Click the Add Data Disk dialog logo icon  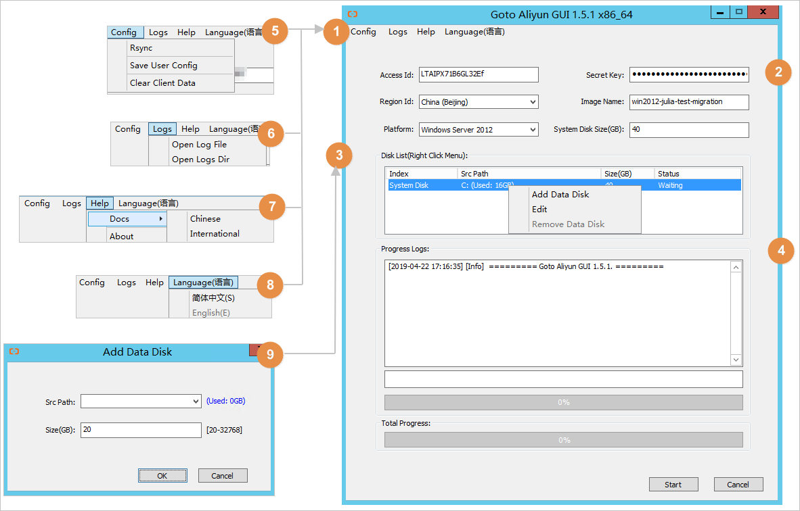tap(14, 351)
